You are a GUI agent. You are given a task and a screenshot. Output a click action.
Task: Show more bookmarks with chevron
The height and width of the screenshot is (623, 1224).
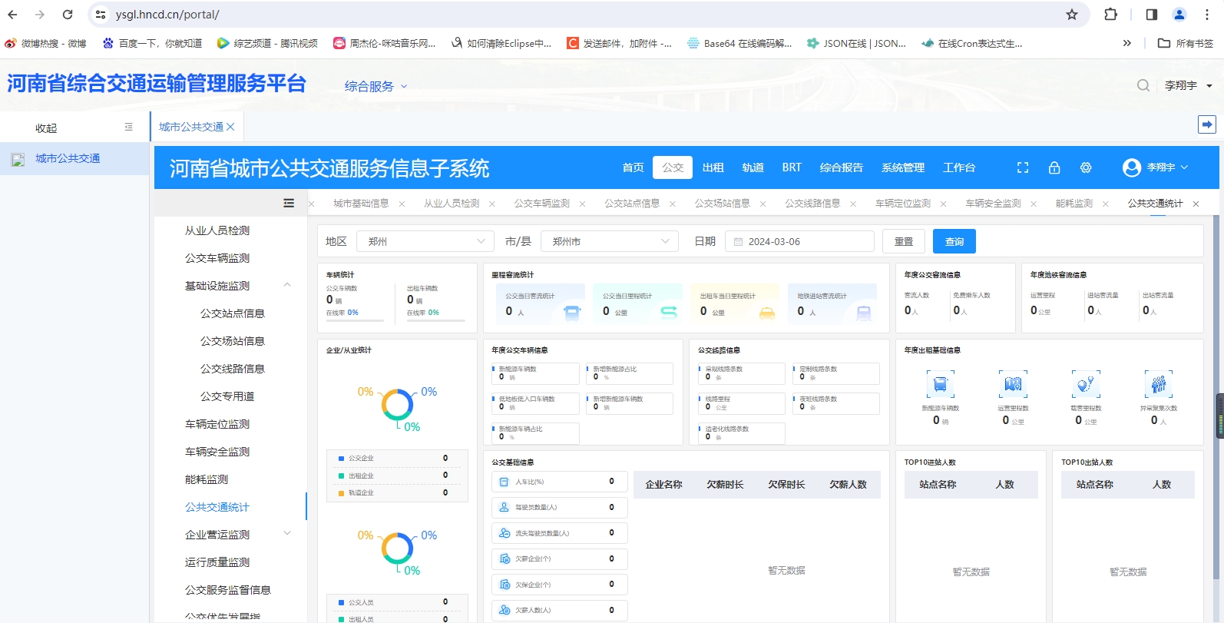click(x=1127, y=43)
